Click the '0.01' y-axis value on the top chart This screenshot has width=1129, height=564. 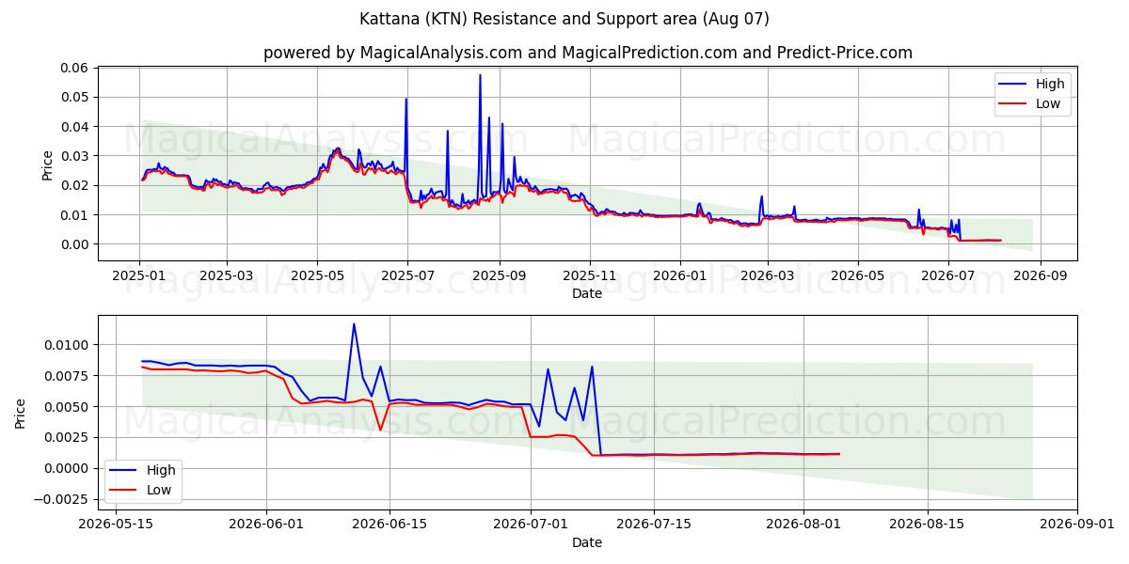pos(75,214)
